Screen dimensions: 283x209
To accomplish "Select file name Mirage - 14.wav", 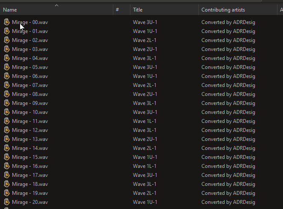I will point(30,148).
